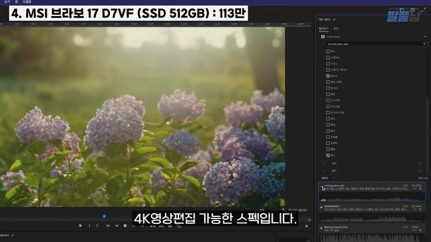The height and width of the screenshot is (242, 431).
Task: Click the rightmost icon on the 'Moving Towards' row
Action: coord(420,230)
